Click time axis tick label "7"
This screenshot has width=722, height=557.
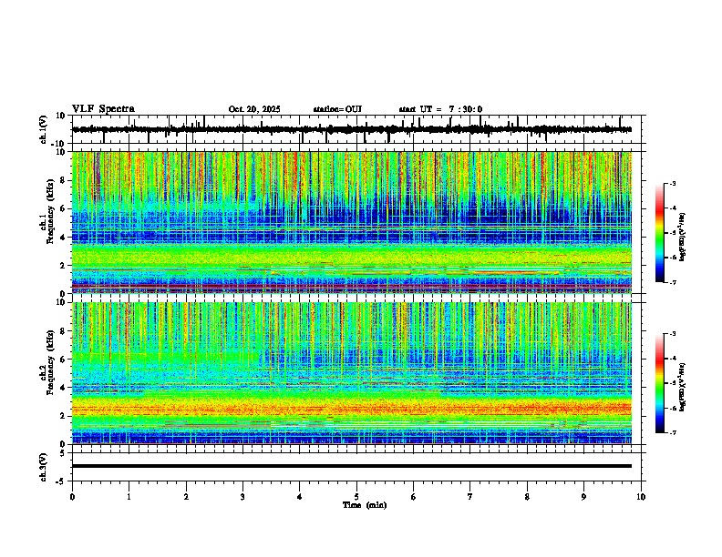tap(470, 497)
